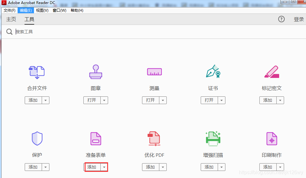Viewport: 306px width, 178px height.
Task: Click 添加 button under 印刷制作
Action: (268, 167)
